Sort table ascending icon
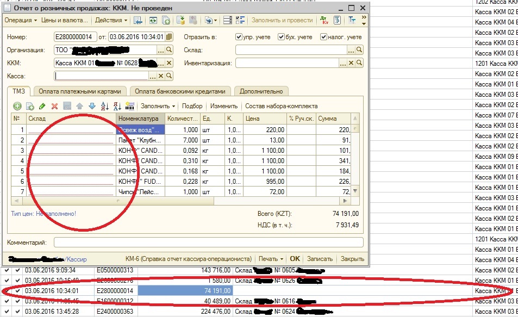Screen dimensions: 518x317 [x=105, y=106]
